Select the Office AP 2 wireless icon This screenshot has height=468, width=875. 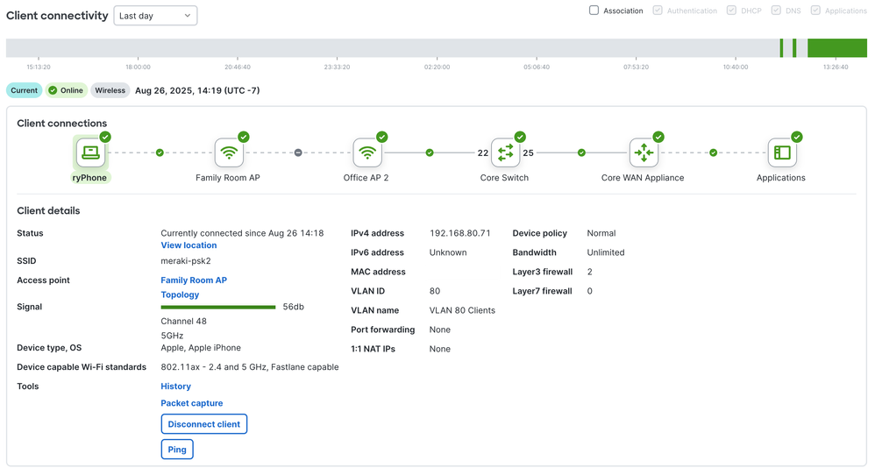pyautogui.click(x=367, y=152)
